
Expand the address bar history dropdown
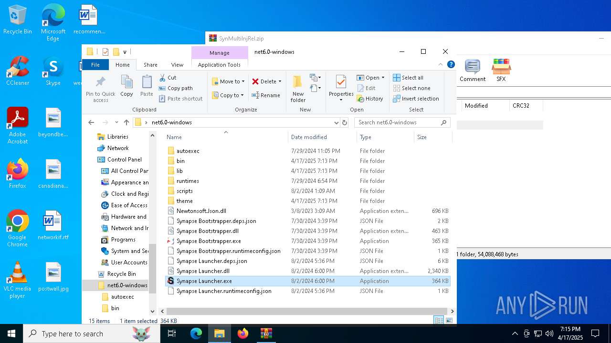(x=337, y=122)
